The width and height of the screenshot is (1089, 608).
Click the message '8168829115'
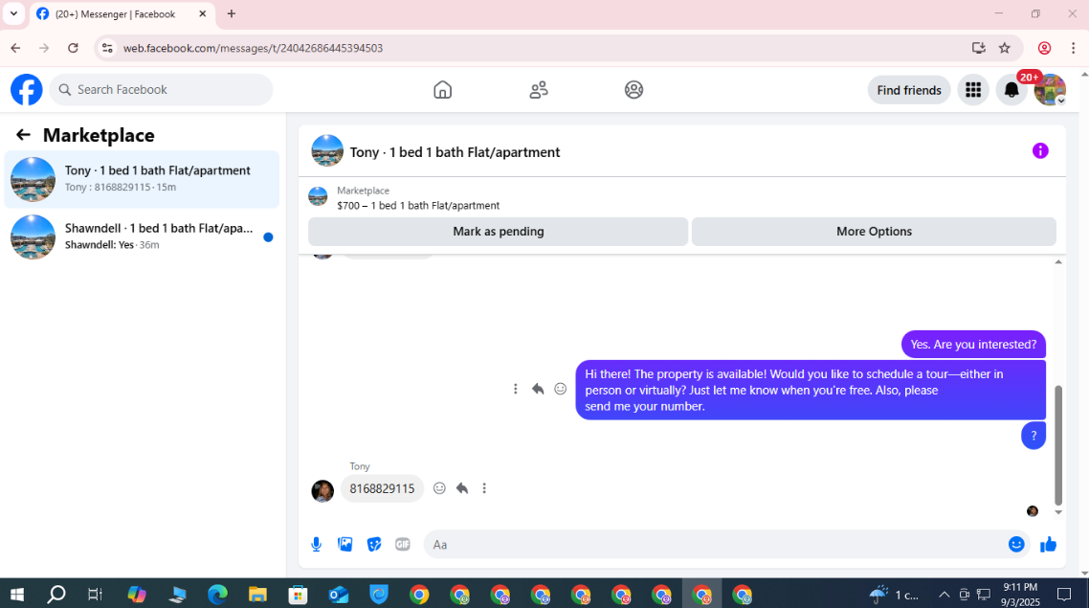point(382,488)
